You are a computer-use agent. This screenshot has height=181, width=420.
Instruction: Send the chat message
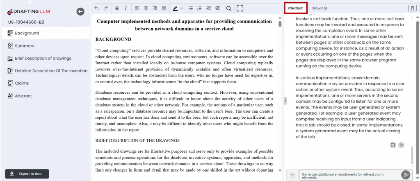point(406,175)
